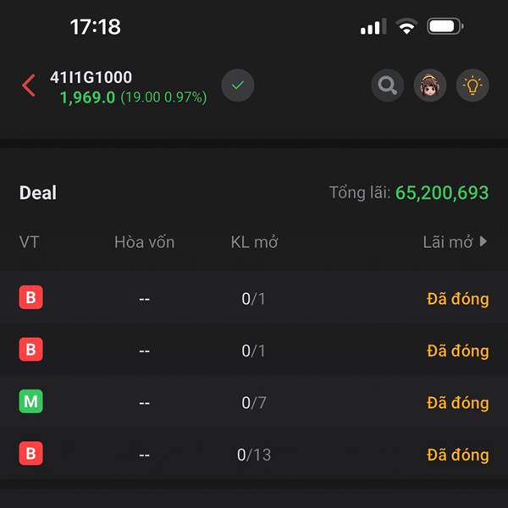Tap the Tổng lãi total 65,200,693
Viewport: 508px width, 508px height.
441,193
